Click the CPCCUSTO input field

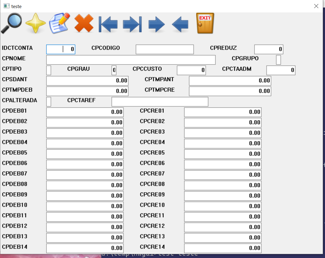click(191, 70)
